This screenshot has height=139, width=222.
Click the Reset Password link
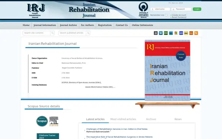coord(179,17)
